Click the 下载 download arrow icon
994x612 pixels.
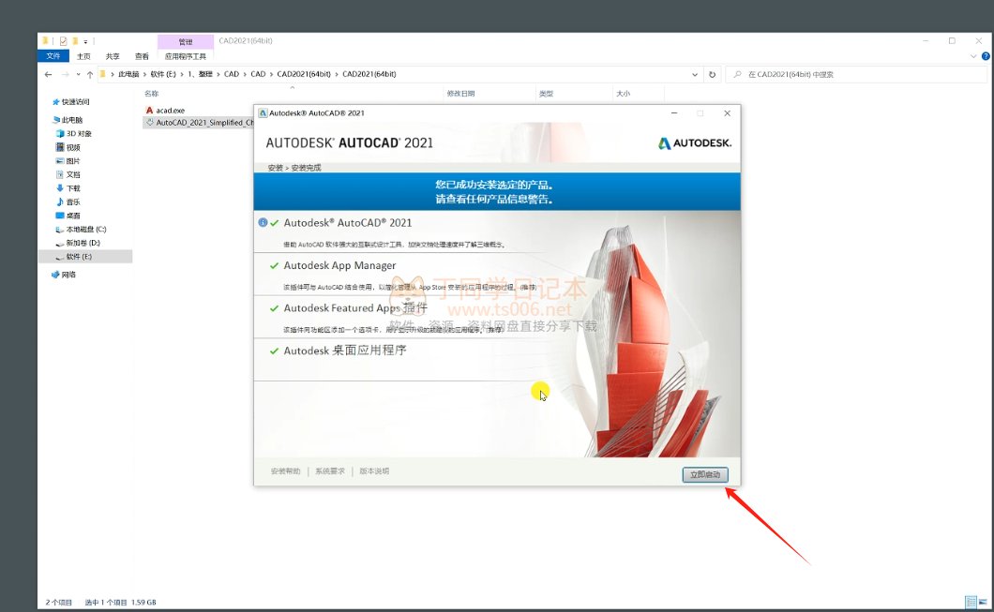(x=60, y=188)
